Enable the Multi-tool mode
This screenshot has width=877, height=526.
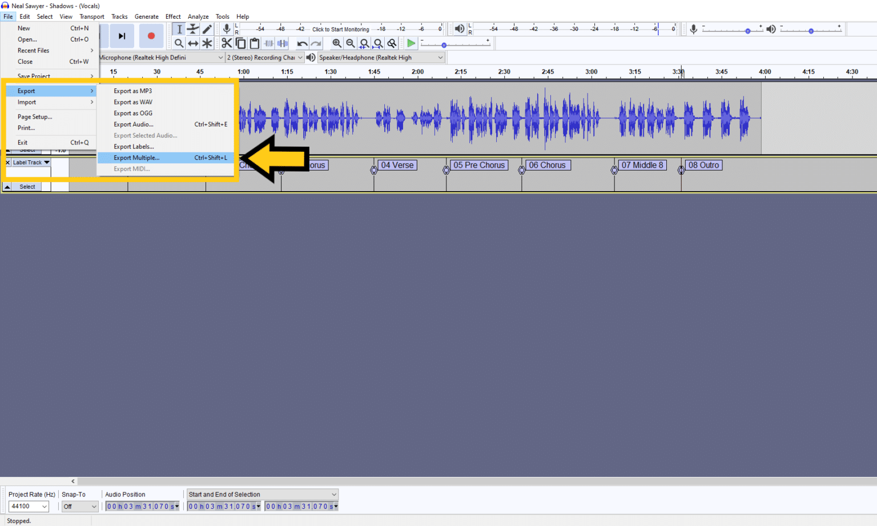coord(207,43)
